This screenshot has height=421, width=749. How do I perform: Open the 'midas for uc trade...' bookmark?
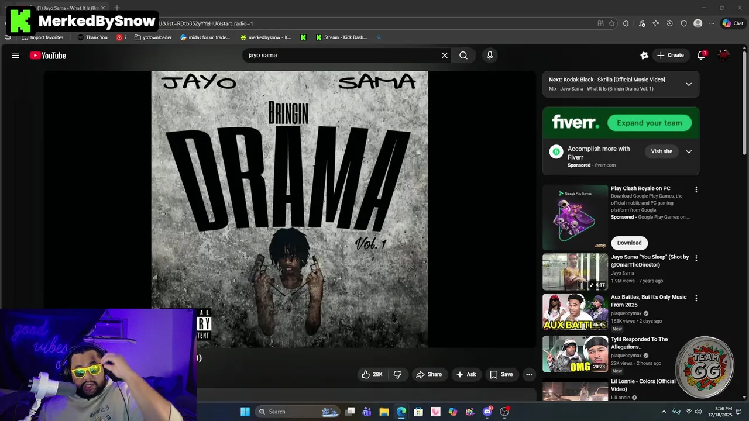[x=205, y=37]
